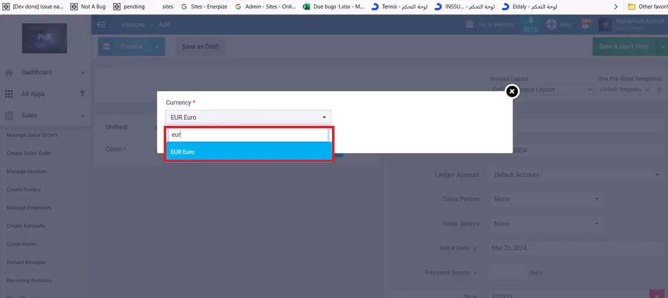Click the Dashboard home icon
The height and width of the screenshot is (298, 668).
[x=9, y=73]
